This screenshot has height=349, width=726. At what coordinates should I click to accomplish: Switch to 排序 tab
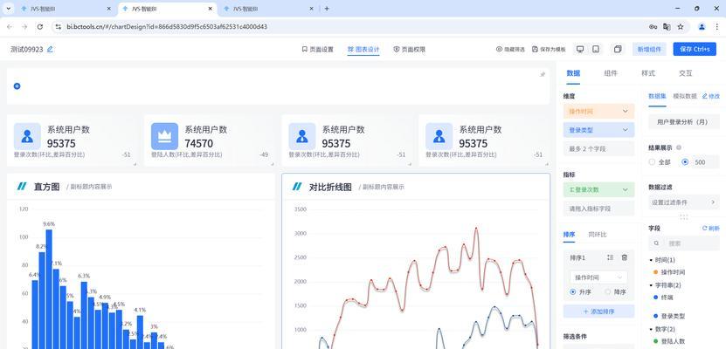point(569,235)
